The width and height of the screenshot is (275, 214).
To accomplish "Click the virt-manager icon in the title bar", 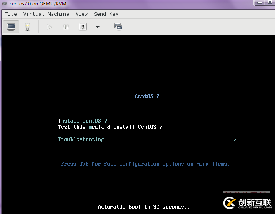I will [x=4, y=4].
